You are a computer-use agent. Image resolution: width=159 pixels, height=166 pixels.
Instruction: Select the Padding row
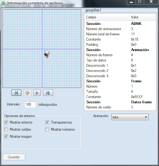pyautogui.click(x=120, y=44)
